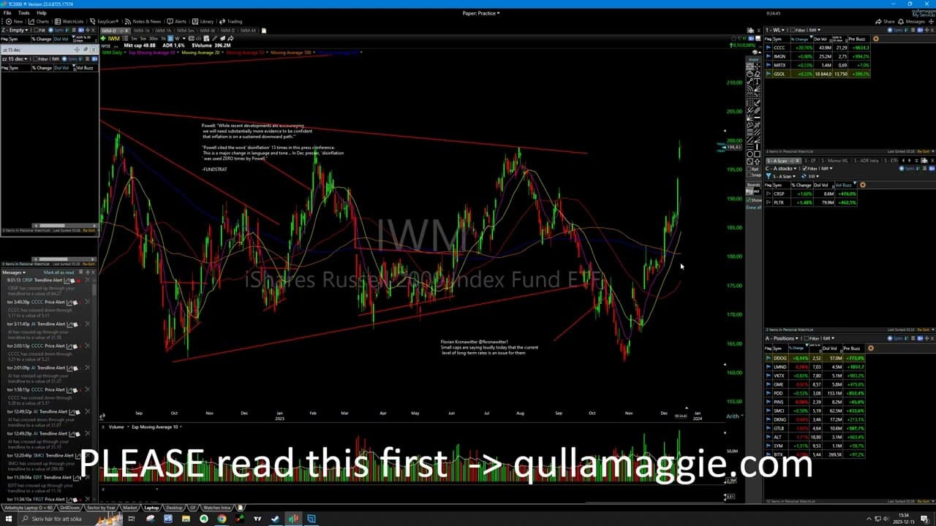Toggle Fit checkbox in Z - Empty panel
The width and height of the screenshot is (936, 526).
36,30
